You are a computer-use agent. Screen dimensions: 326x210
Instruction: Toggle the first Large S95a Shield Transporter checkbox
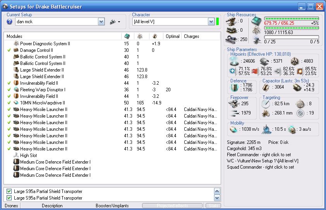click(9, 191)
